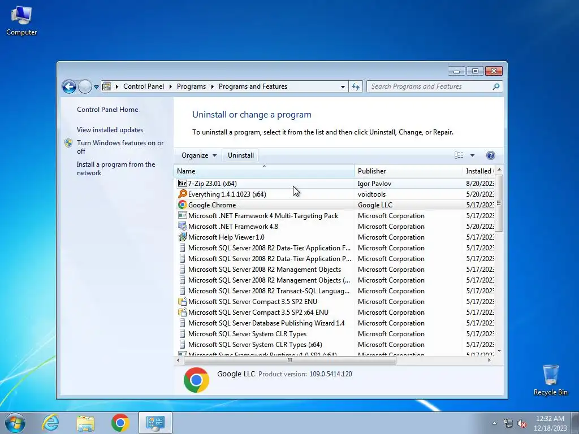Click the Programs and Features breadcrumb
The height and width of the screenshot is (434, 579).
[253, 86]
